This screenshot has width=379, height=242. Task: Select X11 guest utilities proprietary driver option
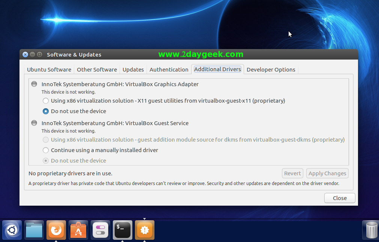[x=46, y=101]
